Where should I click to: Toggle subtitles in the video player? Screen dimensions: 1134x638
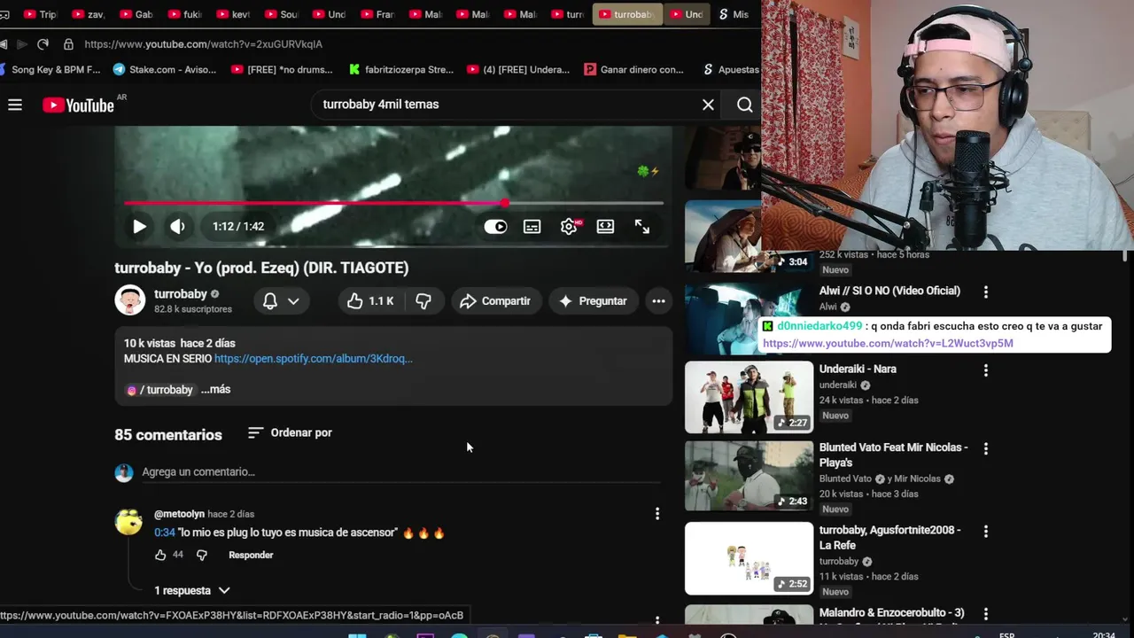(x=532, y=227)
